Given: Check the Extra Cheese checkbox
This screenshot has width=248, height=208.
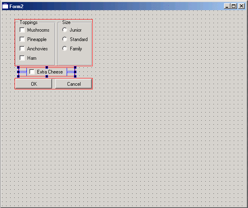Looking at the screenshot, I should [x=32, y=72].
